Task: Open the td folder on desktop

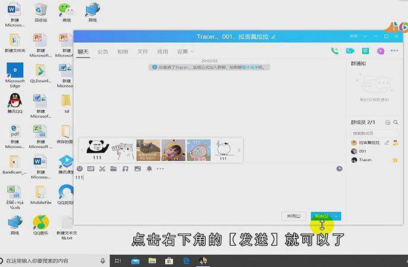Action: 67,103
